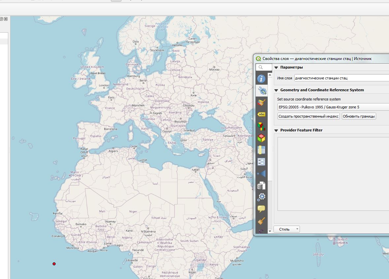Collapse the Provider Feature Filter section

276,130
